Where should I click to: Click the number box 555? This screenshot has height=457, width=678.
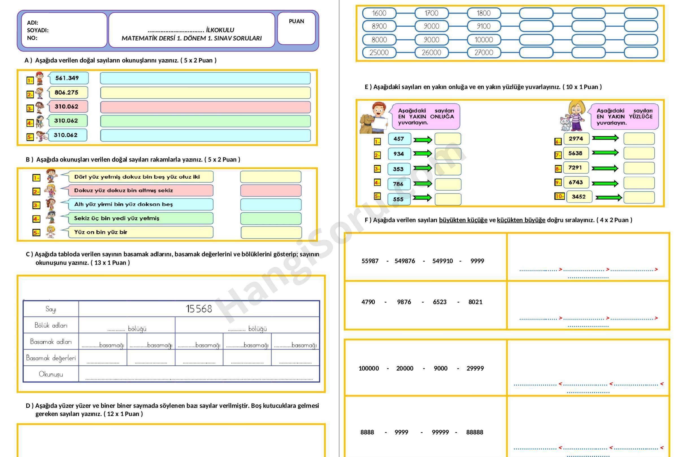(399, 199)
